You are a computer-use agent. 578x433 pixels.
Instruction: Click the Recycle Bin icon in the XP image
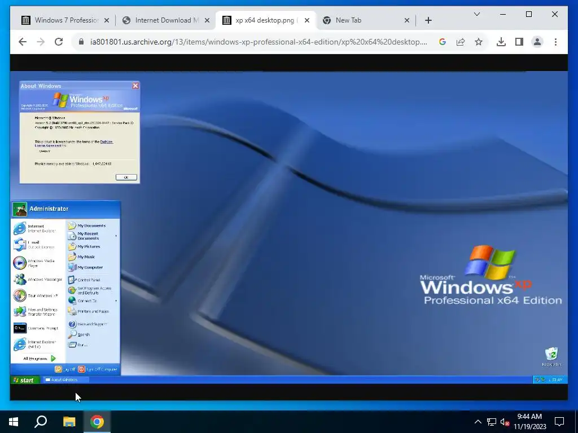tap(551, 354)
